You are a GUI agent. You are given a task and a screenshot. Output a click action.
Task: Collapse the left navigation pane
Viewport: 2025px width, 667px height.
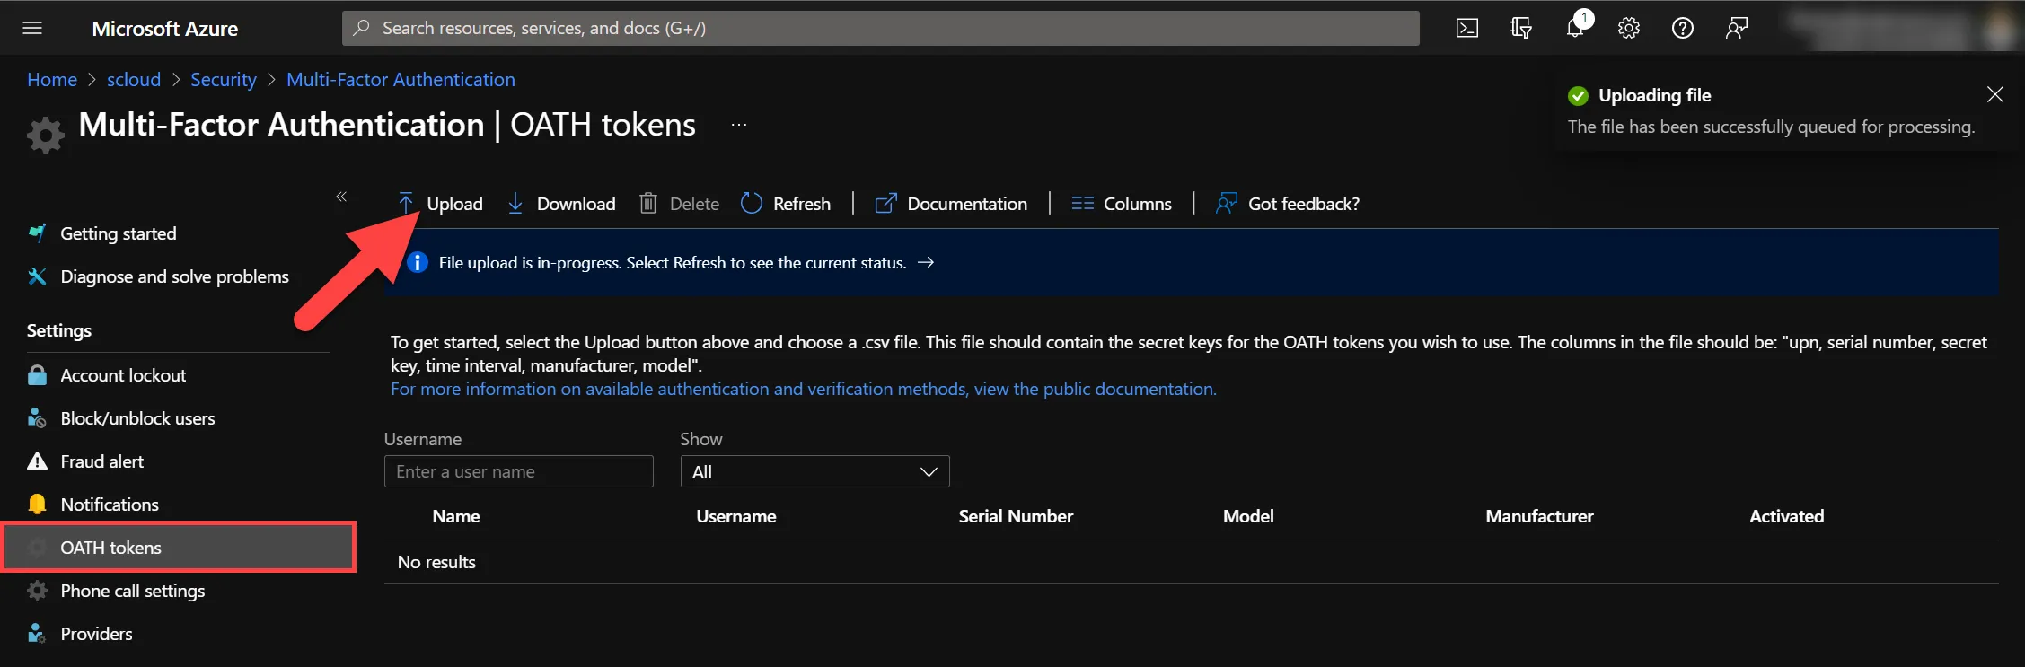coord(341,197)
